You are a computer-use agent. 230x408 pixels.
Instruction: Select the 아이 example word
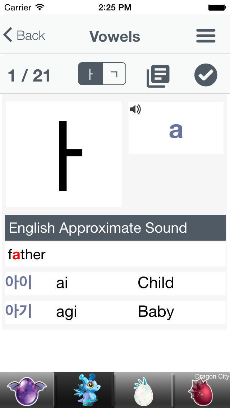[18, 282]
